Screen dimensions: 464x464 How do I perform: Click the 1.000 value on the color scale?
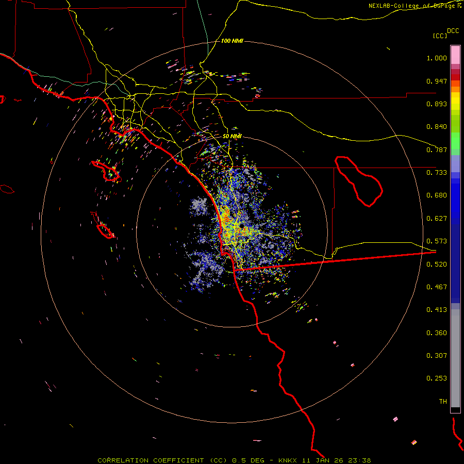point(437,58)
